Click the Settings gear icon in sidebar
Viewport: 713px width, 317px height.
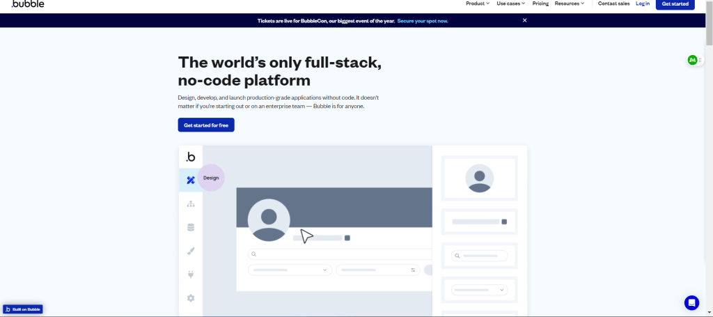click(x=191, y=298)
